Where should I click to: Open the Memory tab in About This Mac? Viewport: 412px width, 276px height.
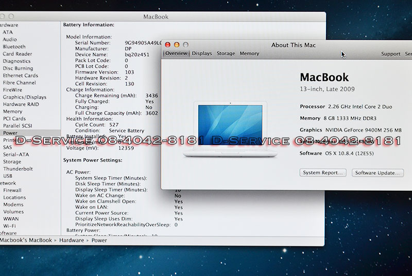click(x=249, y=53)
